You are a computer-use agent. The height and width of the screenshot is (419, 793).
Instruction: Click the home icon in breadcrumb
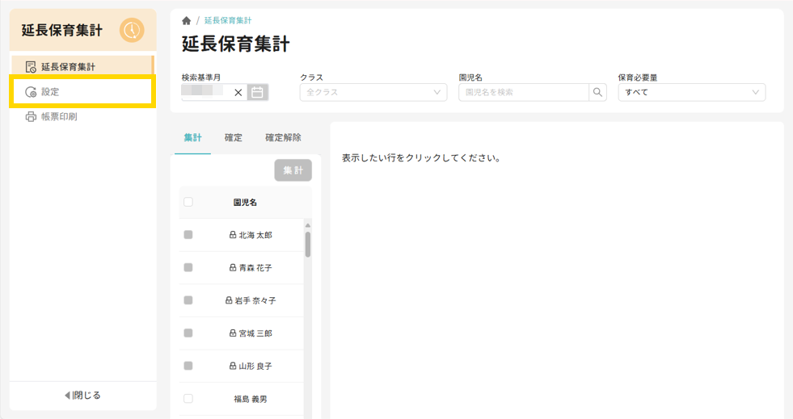pyautogui.click(x=187, y=21)
